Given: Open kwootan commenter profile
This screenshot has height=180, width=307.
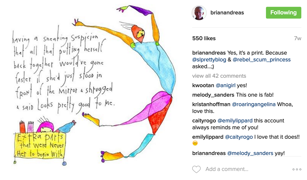Looking at the screenshot, I should [x=203, y=85].
